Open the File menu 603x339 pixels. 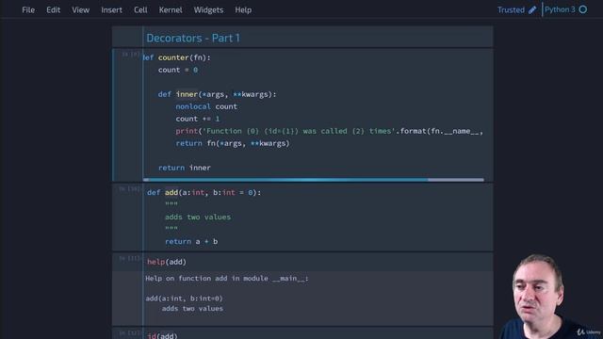(x=28, y=10)
